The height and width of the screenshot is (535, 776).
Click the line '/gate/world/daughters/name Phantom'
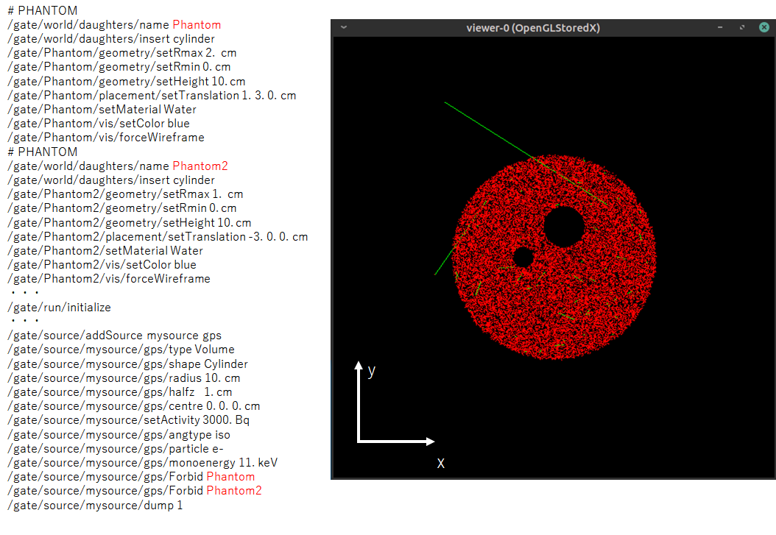point(114,25)
